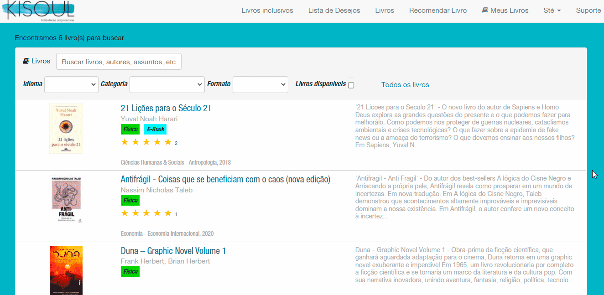The height and width of the screenshot is (295, 604).
Task: Open Recomendar Livro page
Action: (x=438, y=10)
